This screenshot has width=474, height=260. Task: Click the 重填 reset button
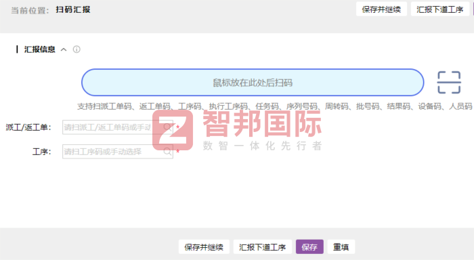coord(341,247)
